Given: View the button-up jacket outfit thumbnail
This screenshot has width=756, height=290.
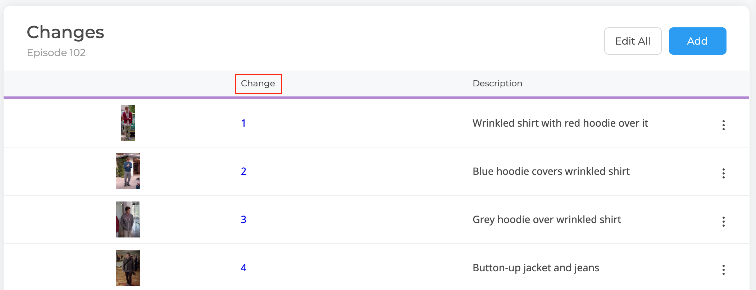Looking at the screenshot, I should (128, 268).
